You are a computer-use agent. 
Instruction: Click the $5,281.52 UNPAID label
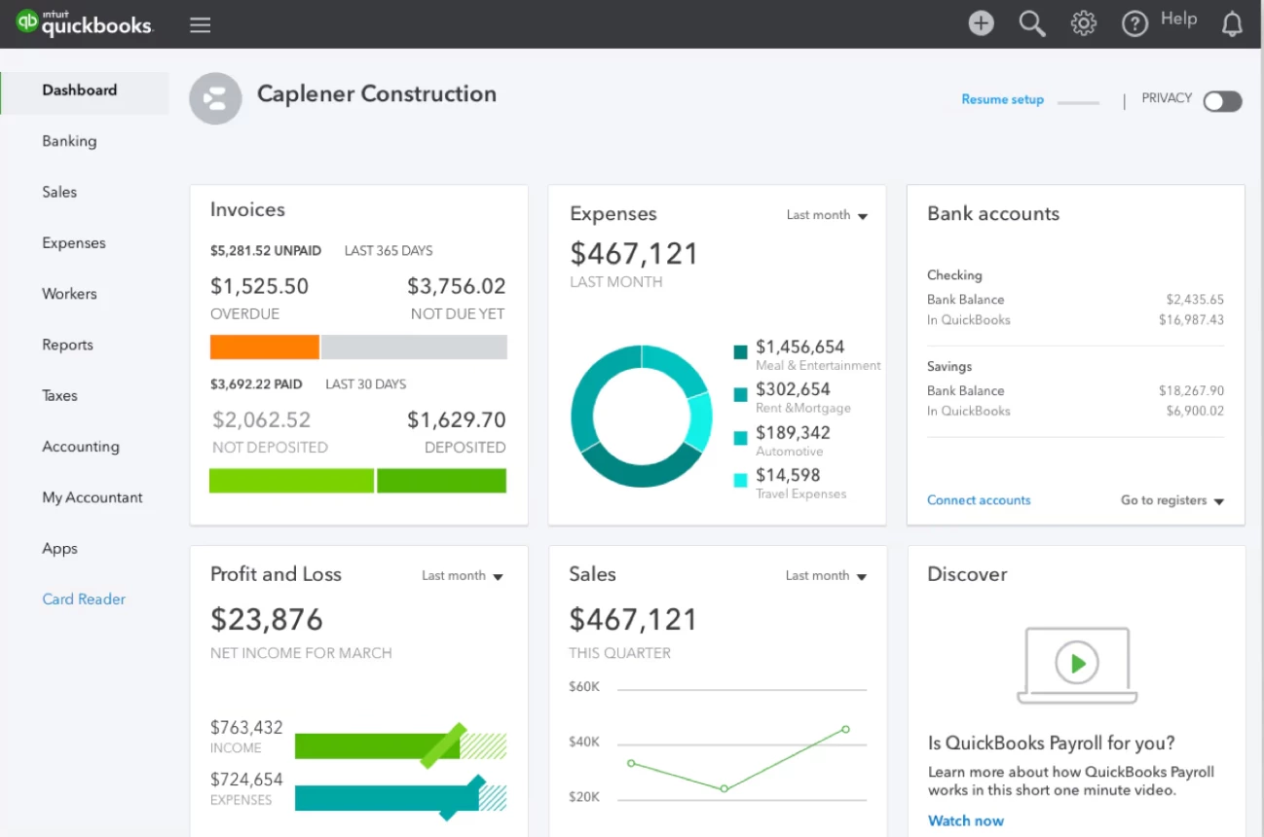coord(266,251)
